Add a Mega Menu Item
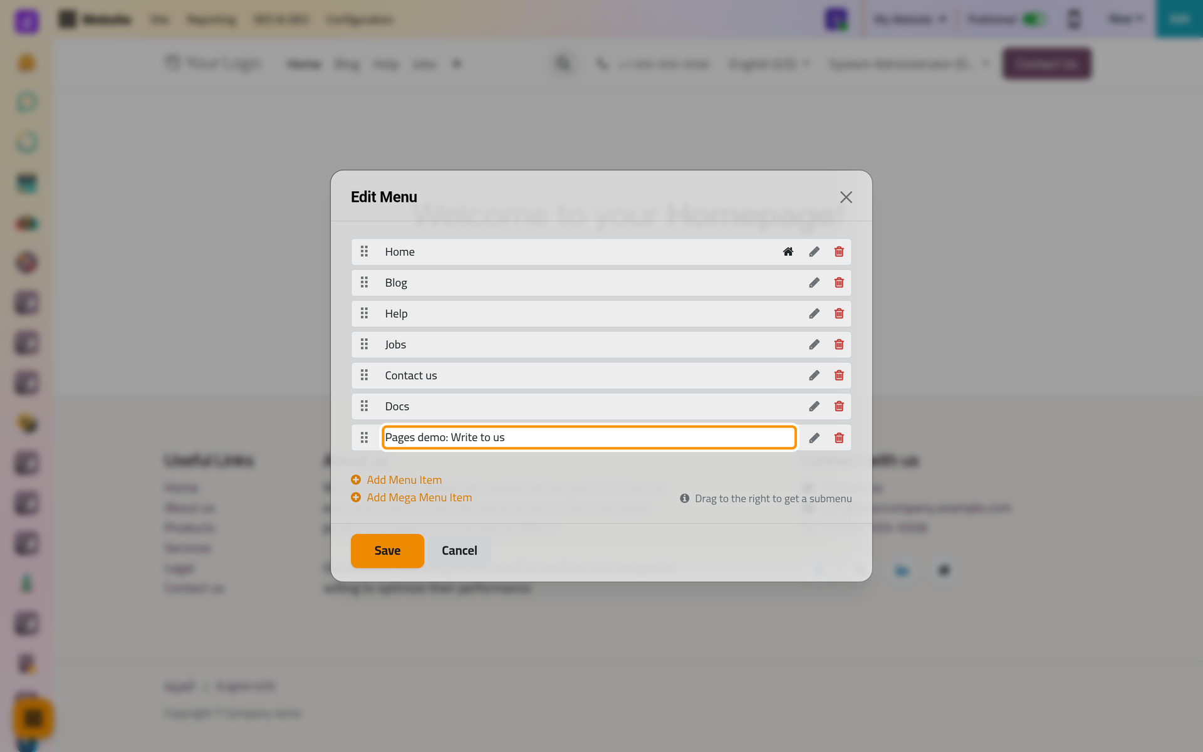This screenshot has width=1203, height=752. point(412,498)
